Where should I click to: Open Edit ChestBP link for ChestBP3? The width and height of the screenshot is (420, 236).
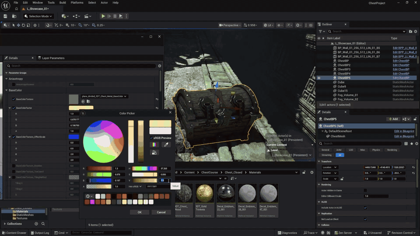coord(401,69)
